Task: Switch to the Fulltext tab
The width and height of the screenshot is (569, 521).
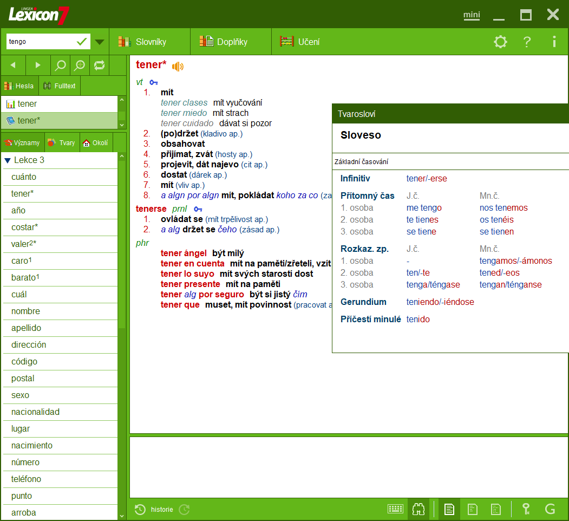Action: pyautogui.click(x=60, y=86)
